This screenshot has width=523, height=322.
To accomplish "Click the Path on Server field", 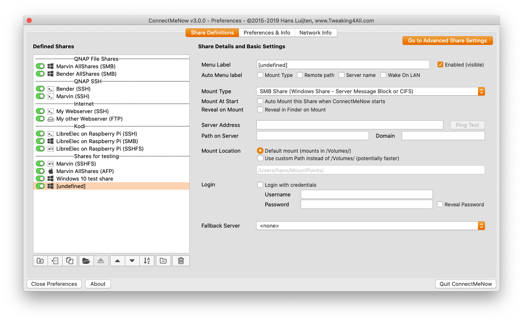I will pos(313,136).
